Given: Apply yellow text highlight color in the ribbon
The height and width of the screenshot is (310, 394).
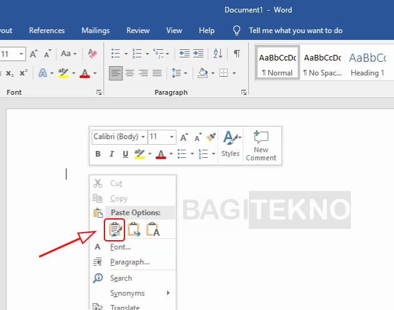Looking at the screenshot, I should pos(63,73).
